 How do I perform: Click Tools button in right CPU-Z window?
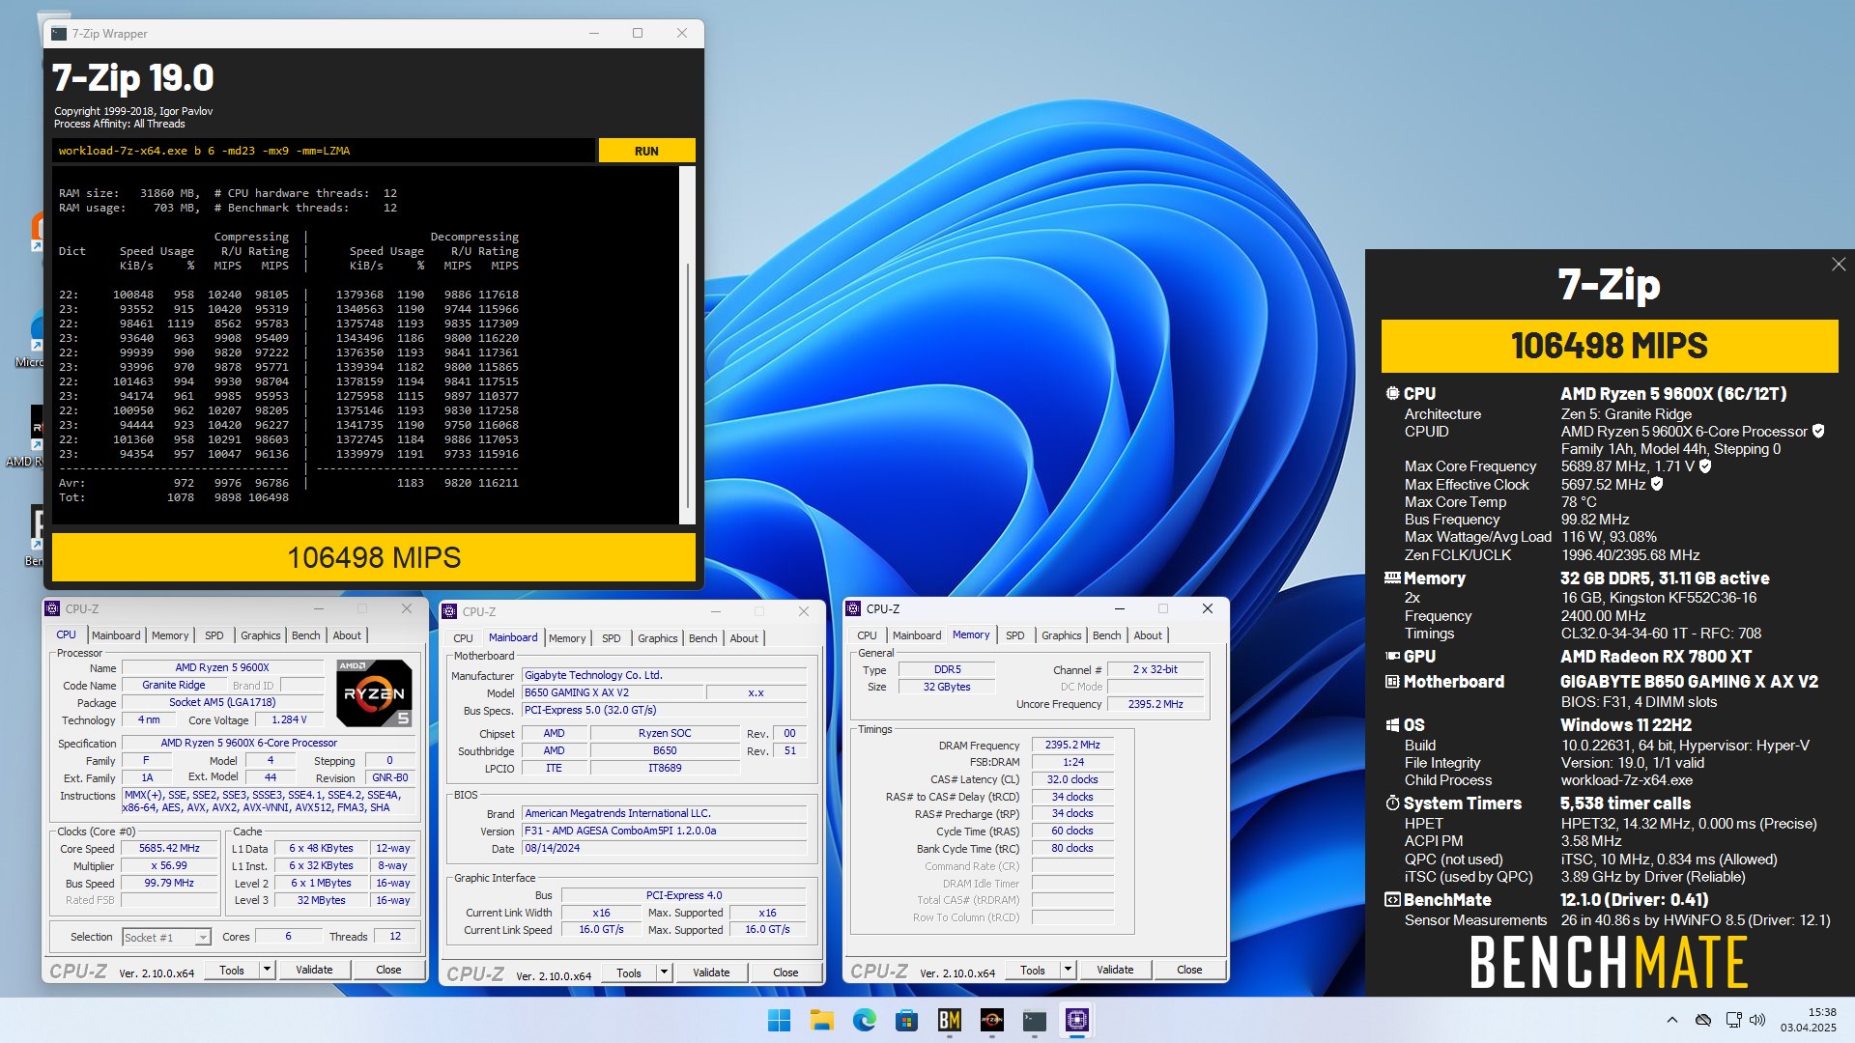(1033, 970)
